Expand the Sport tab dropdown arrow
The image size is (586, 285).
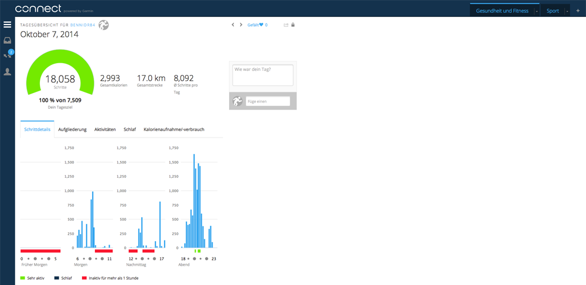point(567,11)
